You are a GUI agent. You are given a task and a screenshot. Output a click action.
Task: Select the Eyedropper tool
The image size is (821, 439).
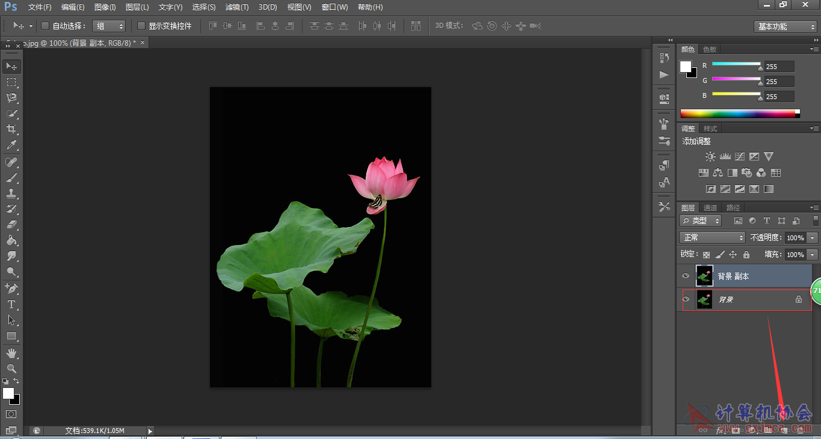click(11, 145)
